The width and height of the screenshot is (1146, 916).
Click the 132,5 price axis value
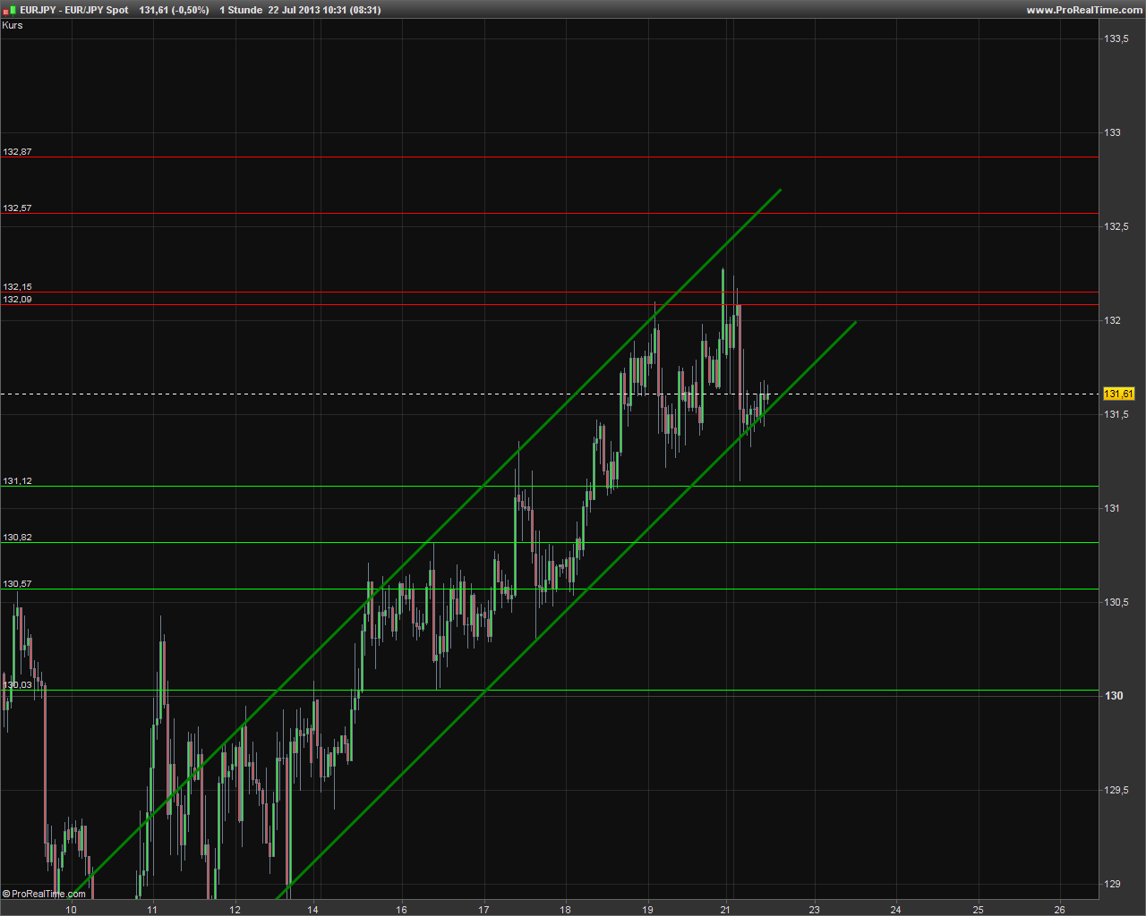pyautogui.click(x=1116, y=226)
